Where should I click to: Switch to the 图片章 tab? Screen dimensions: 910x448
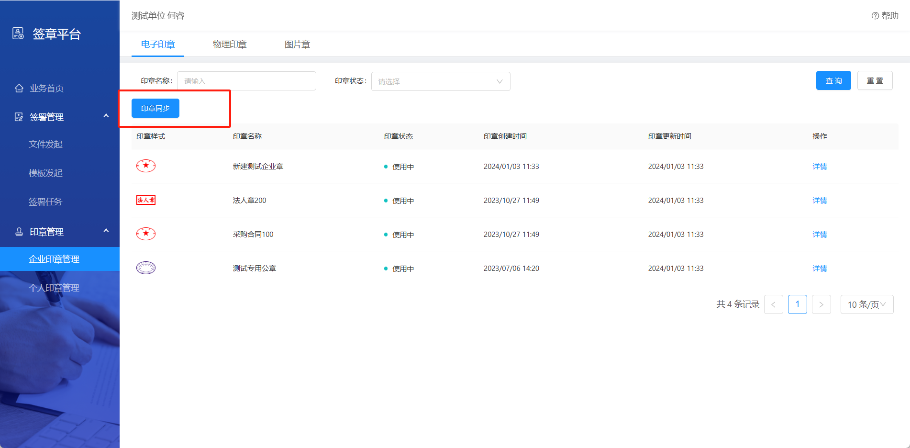pos(297,45)
